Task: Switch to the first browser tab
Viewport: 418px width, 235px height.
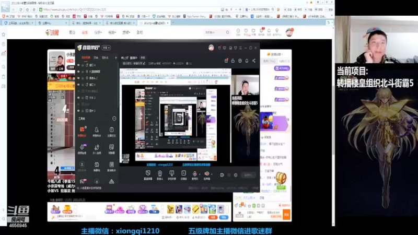Action: [x=19, y=23]
